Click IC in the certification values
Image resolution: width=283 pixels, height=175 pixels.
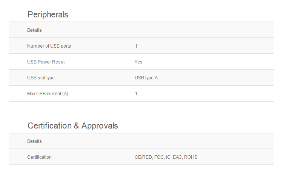[168, 157]
